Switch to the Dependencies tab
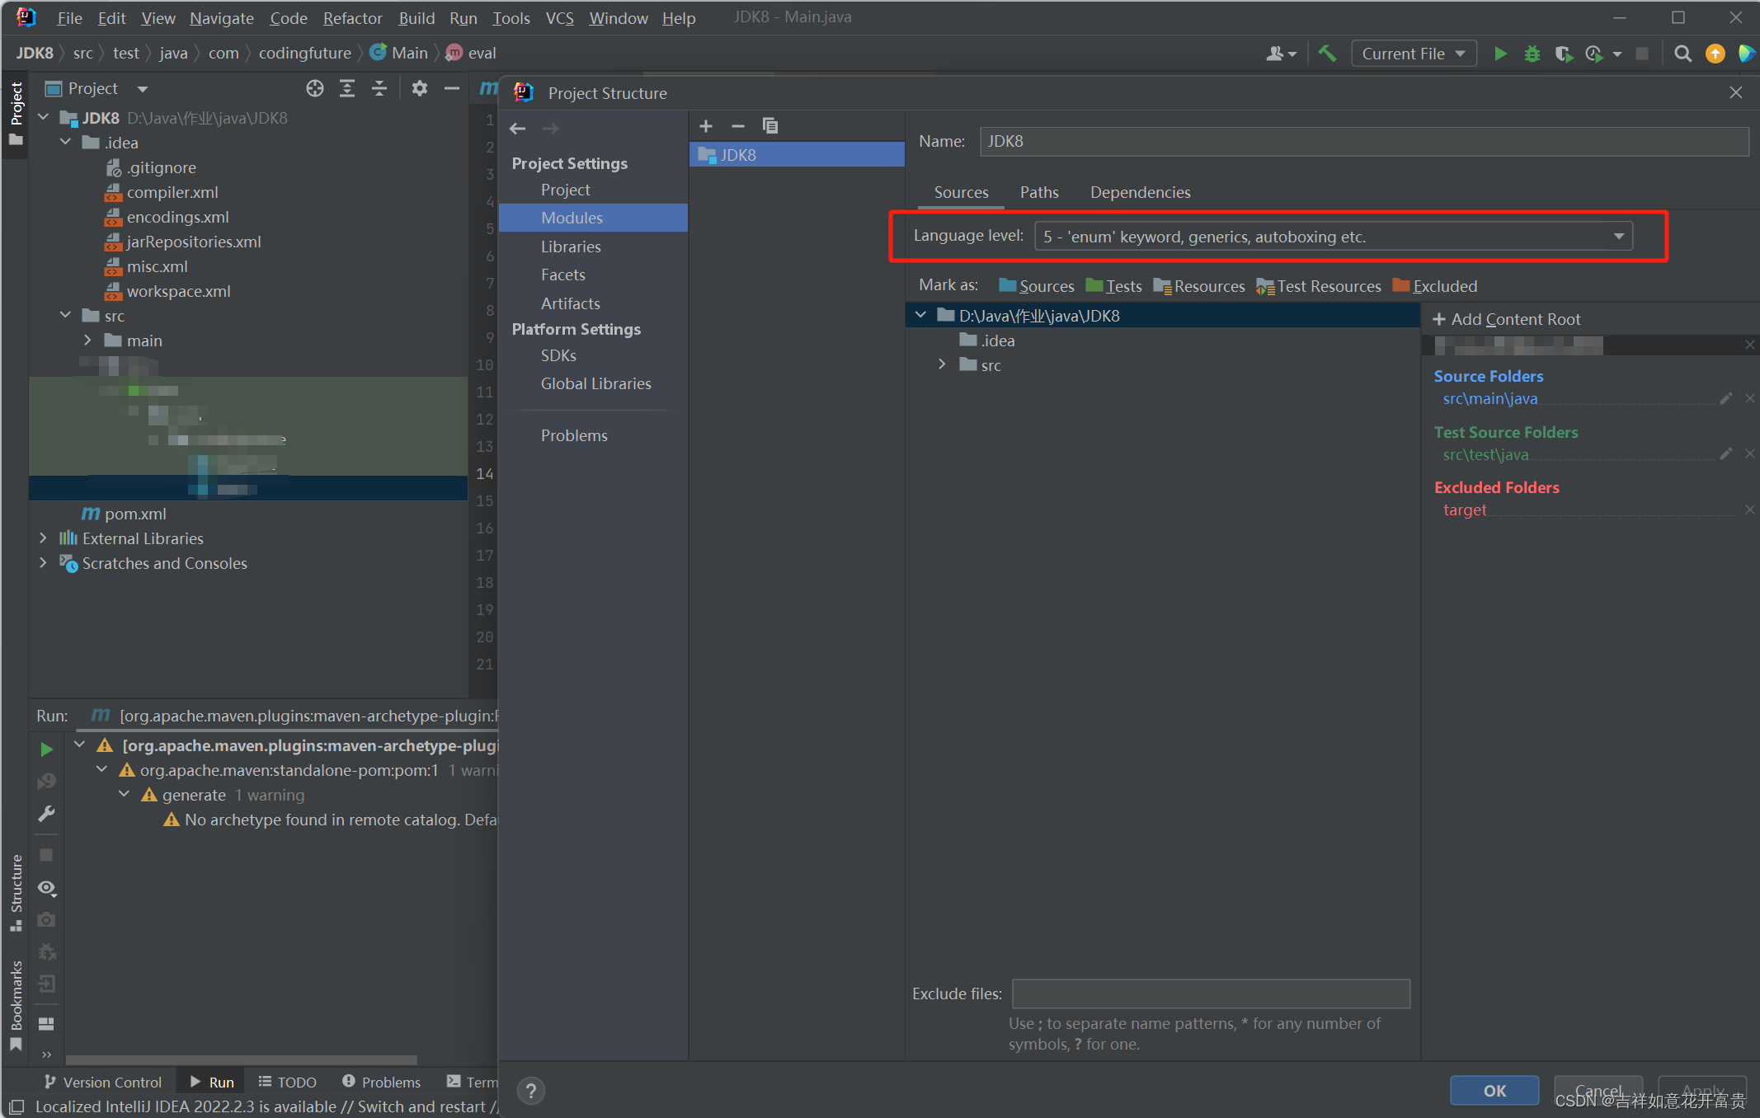The width and height of the screenshot is (1760, 1118). (x=1140, y=192)
